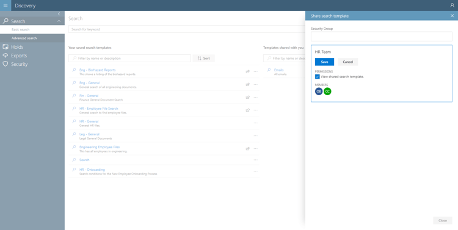The height and width of the screenshot is (230, 458).
Task: Share the Engineering Employee Files template
Action: coord(248,149)
